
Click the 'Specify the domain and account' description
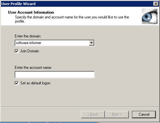point(72,19)
